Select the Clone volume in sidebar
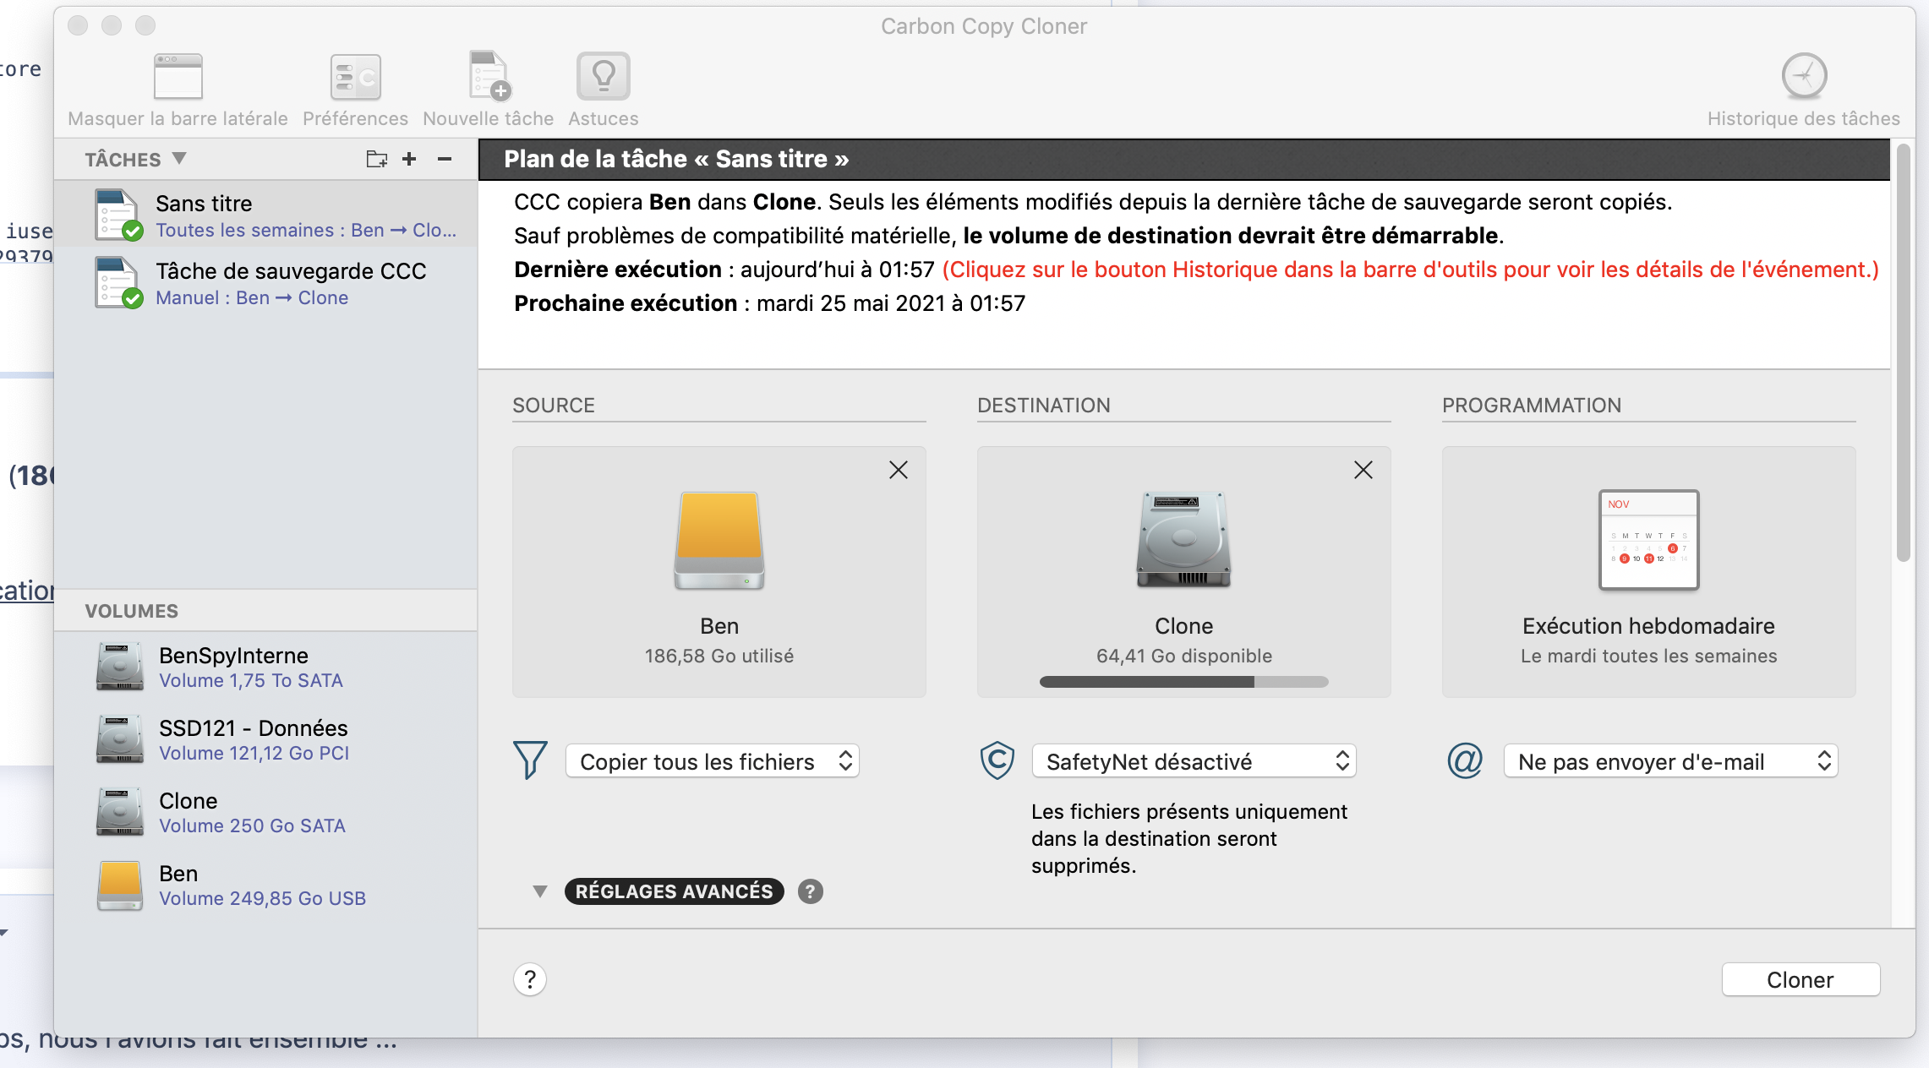The width and height of the screenshot is (1929, 1068). point(266,813)
